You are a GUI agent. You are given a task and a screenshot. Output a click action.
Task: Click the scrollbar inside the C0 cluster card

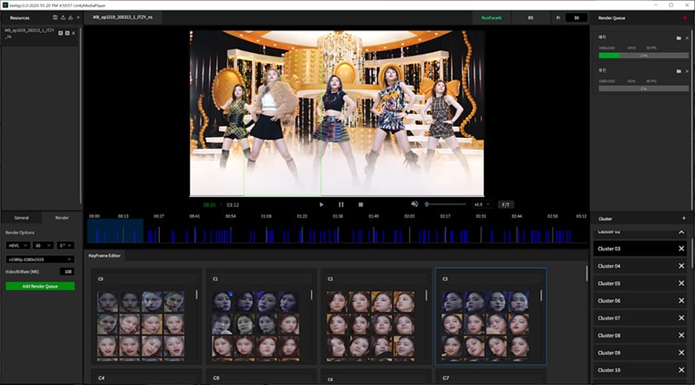point(197,295)
